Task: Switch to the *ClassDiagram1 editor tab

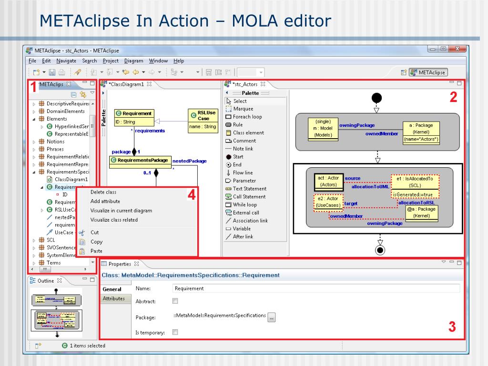Action: [126, 84]
